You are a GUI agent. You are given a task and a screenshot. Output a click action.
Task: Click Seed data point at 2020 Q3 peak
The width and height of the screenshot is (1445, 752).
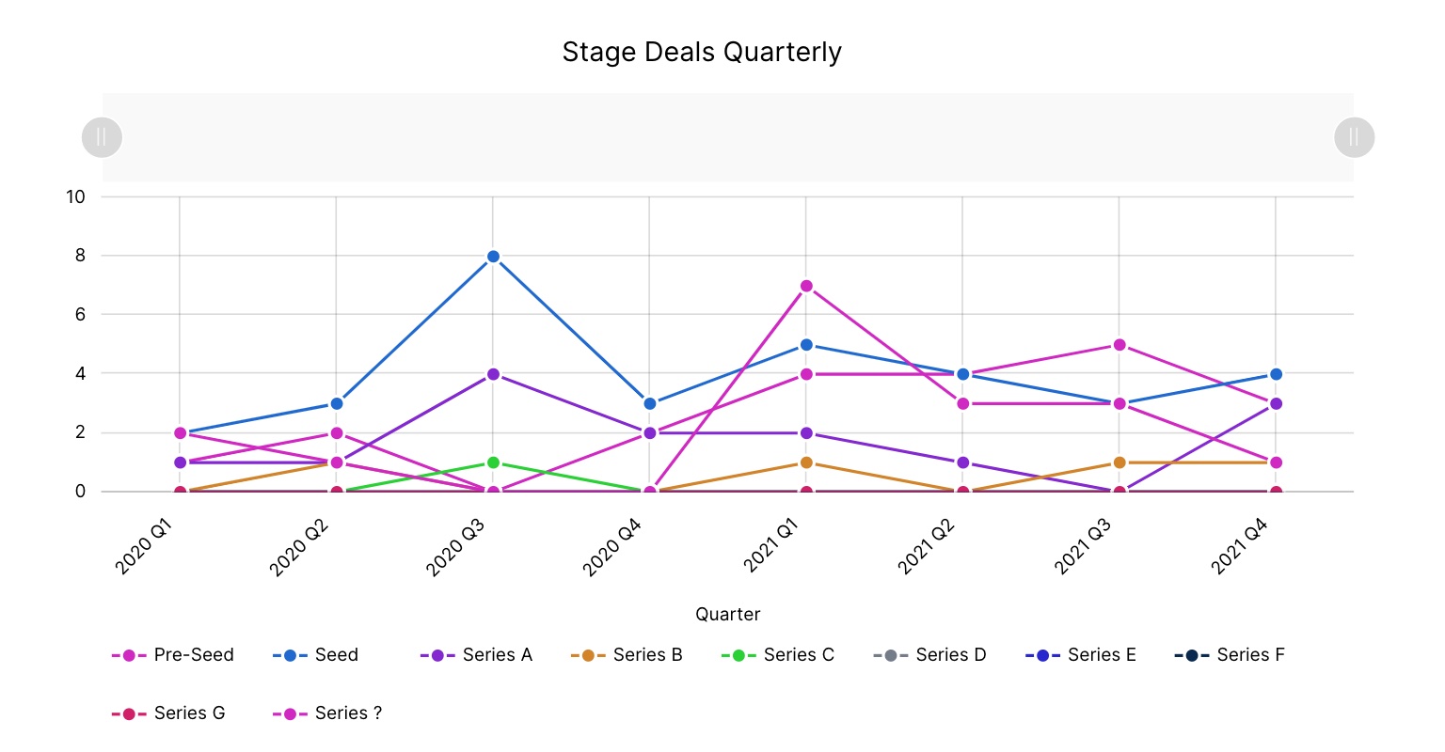pos(493,257)
